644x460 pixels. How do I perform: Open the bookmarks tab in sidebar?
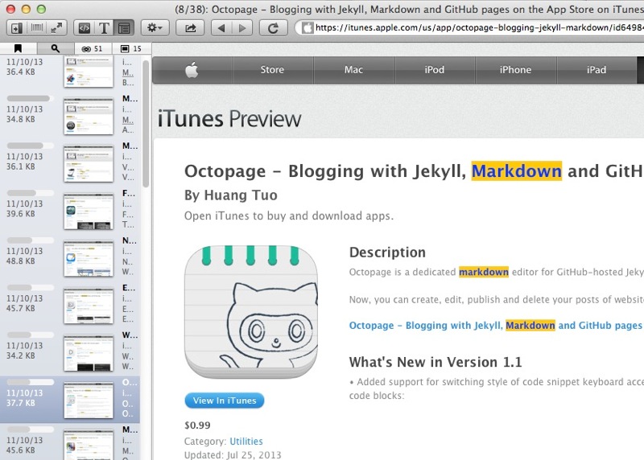[x=18, y=48]
